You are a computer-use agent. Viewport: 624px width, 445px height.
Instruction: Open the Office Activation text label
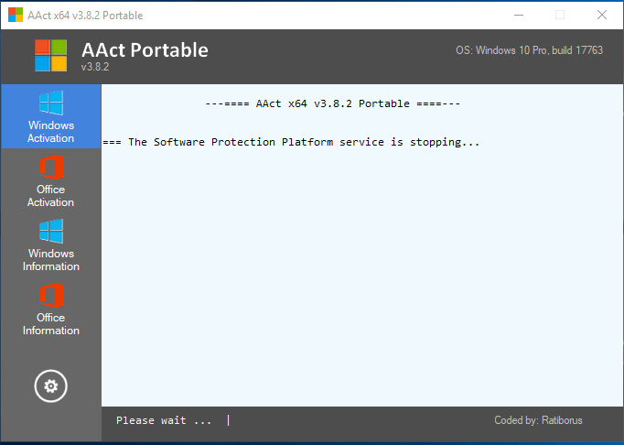click(x=51, y=196)
